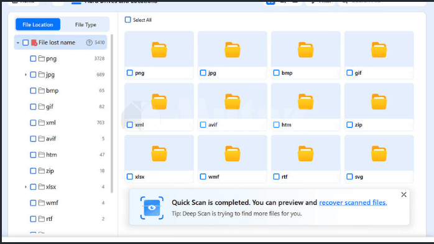Open the svg folder thumbnail icon
The image size is (434, 244).
coord(379,154)
